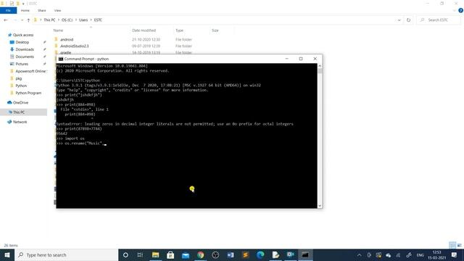Open ENG language input indicator
The width and height of the screenshot is (464, 261).
[x=420, y=254]
